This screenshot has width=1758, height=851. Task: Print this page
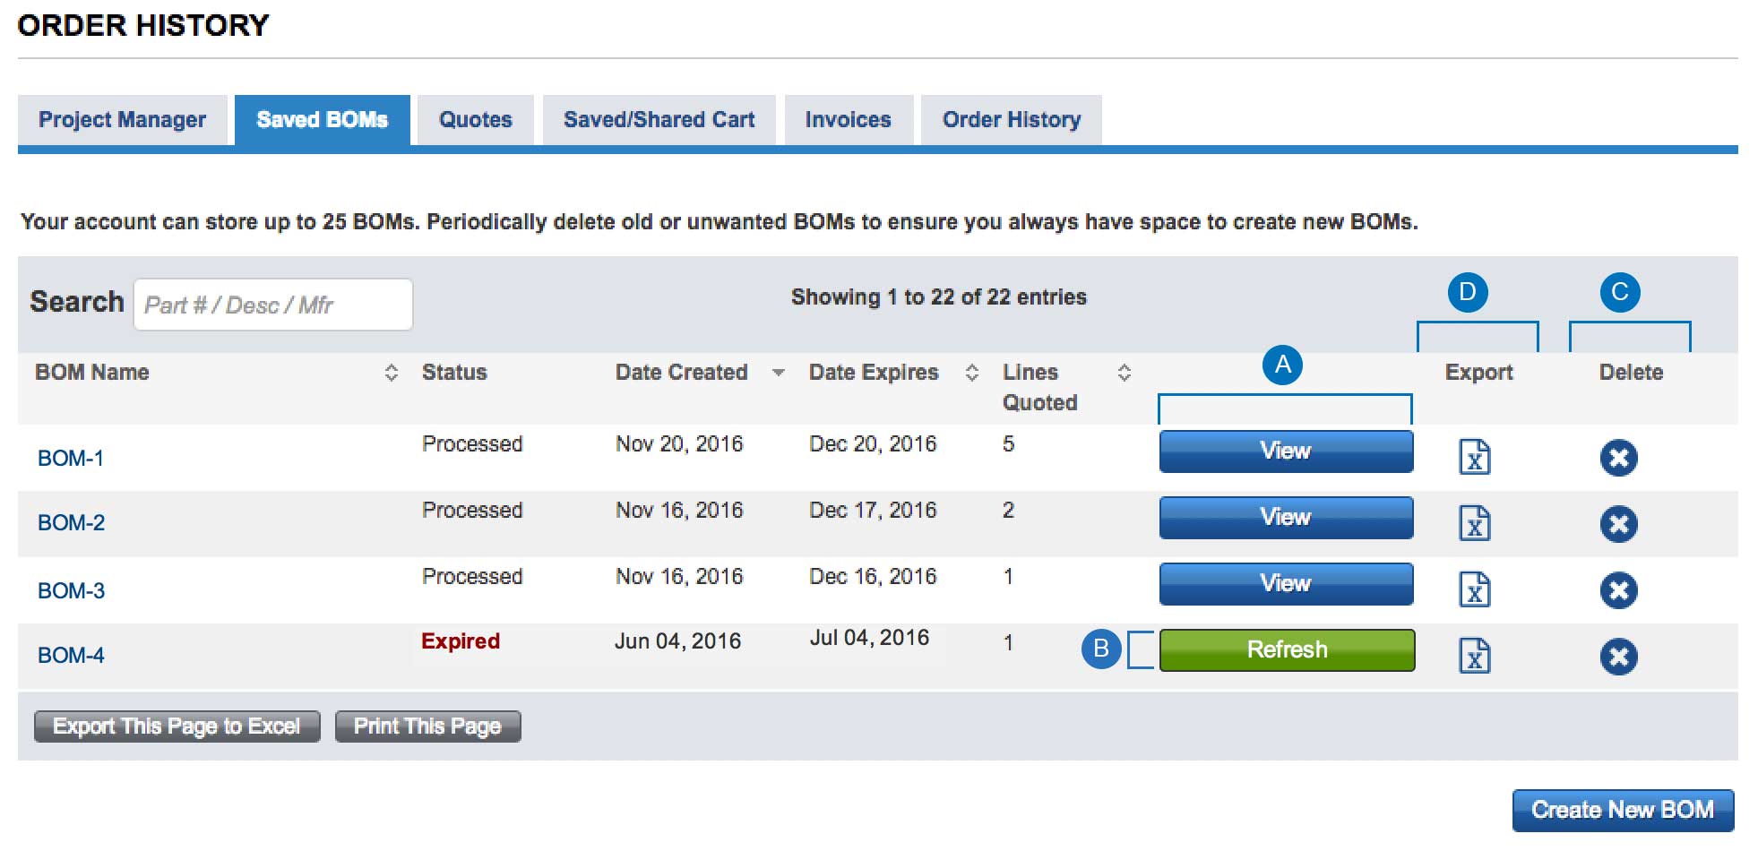(x=427, y=726)
